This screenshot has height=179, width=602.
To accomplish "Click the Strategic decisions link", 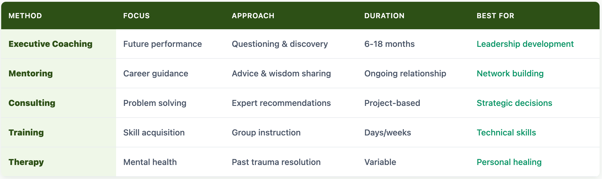I will (514, 103).
